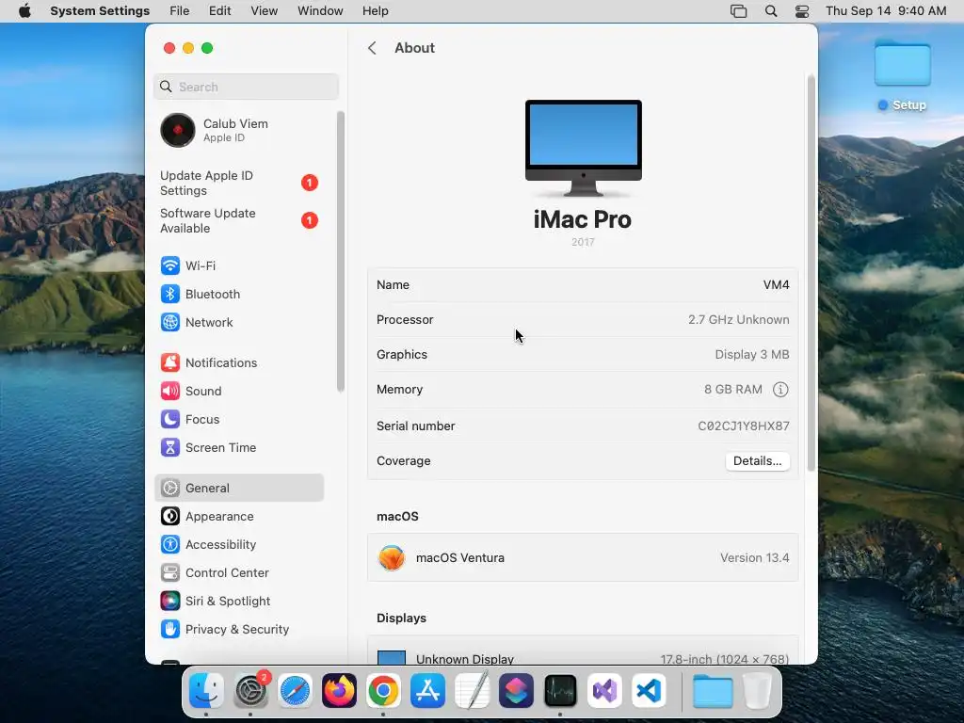Click the sidebar scrollbar
Image resolution: width=964 pixels, height=723 pixels.
coord(340,251)
